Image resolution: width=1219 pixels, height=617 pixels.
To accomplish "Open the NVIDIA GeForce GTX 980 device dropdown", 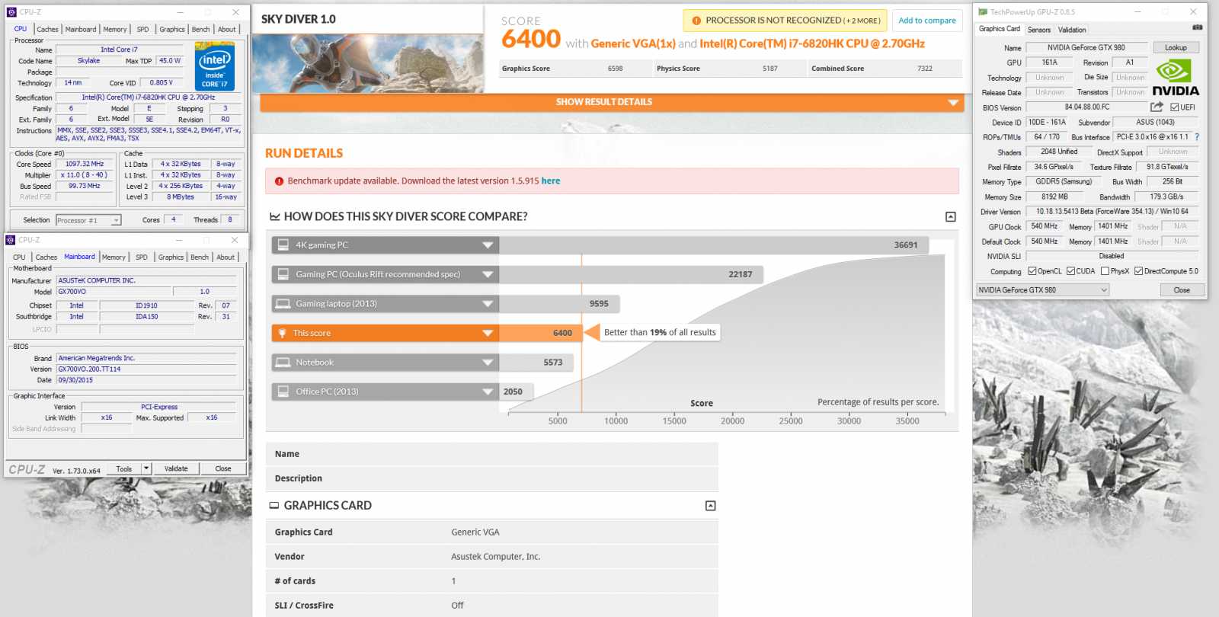I will [x=1042, y=290].
